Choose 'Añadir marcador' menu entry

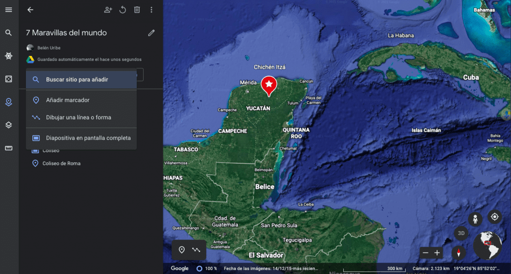(x=68, y=100)
